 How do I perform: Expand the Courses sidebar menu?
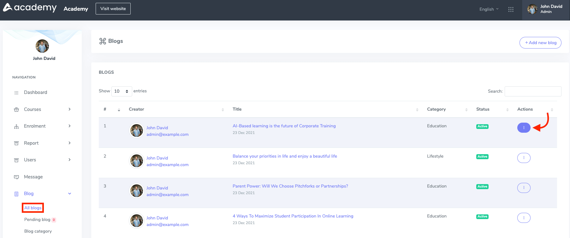[x=43, y=109]
